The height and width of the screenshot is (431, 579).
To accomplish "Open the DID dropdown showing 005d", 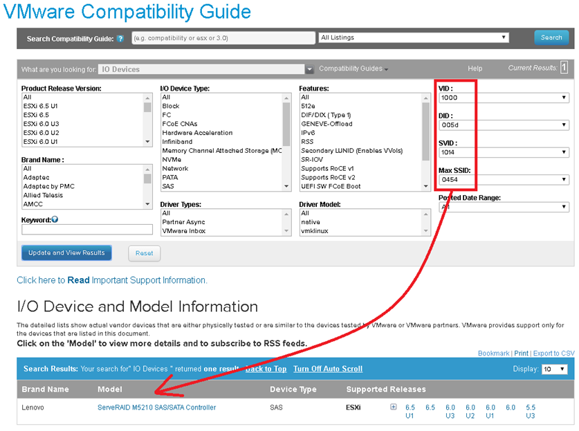I will tap(503, 125).
